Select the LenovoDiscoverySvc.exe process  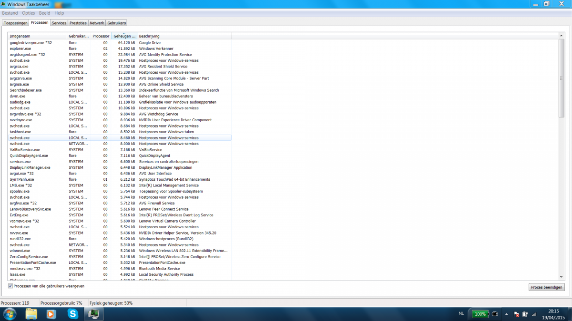120,209
